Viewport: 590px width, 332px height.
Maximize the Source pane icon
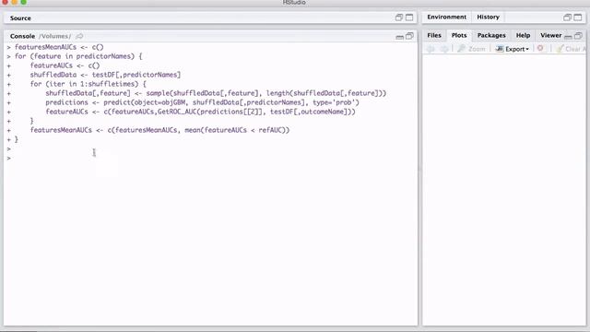[409, 18]
